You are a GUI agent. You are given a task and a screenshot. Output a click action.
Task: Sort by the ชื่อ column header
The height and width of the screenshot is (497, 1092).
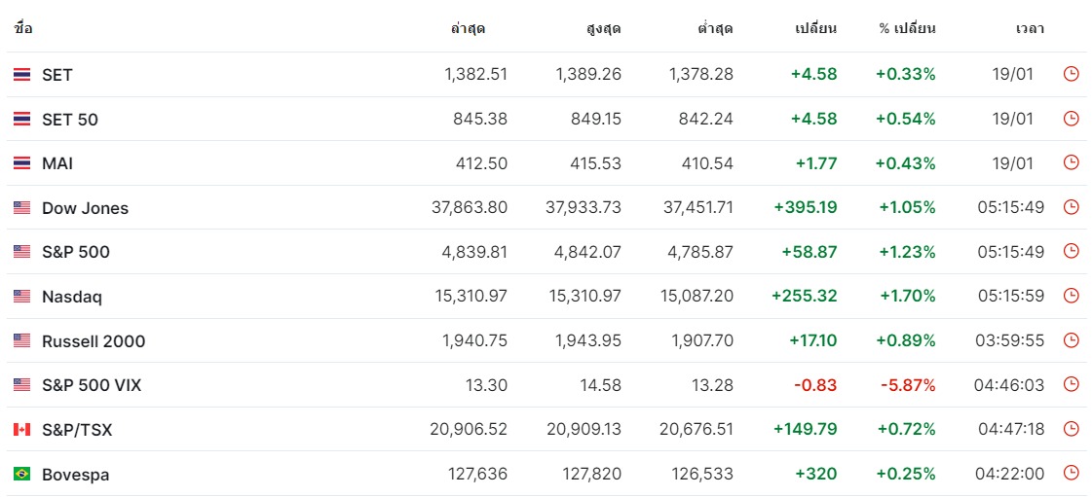pos(23,29)
